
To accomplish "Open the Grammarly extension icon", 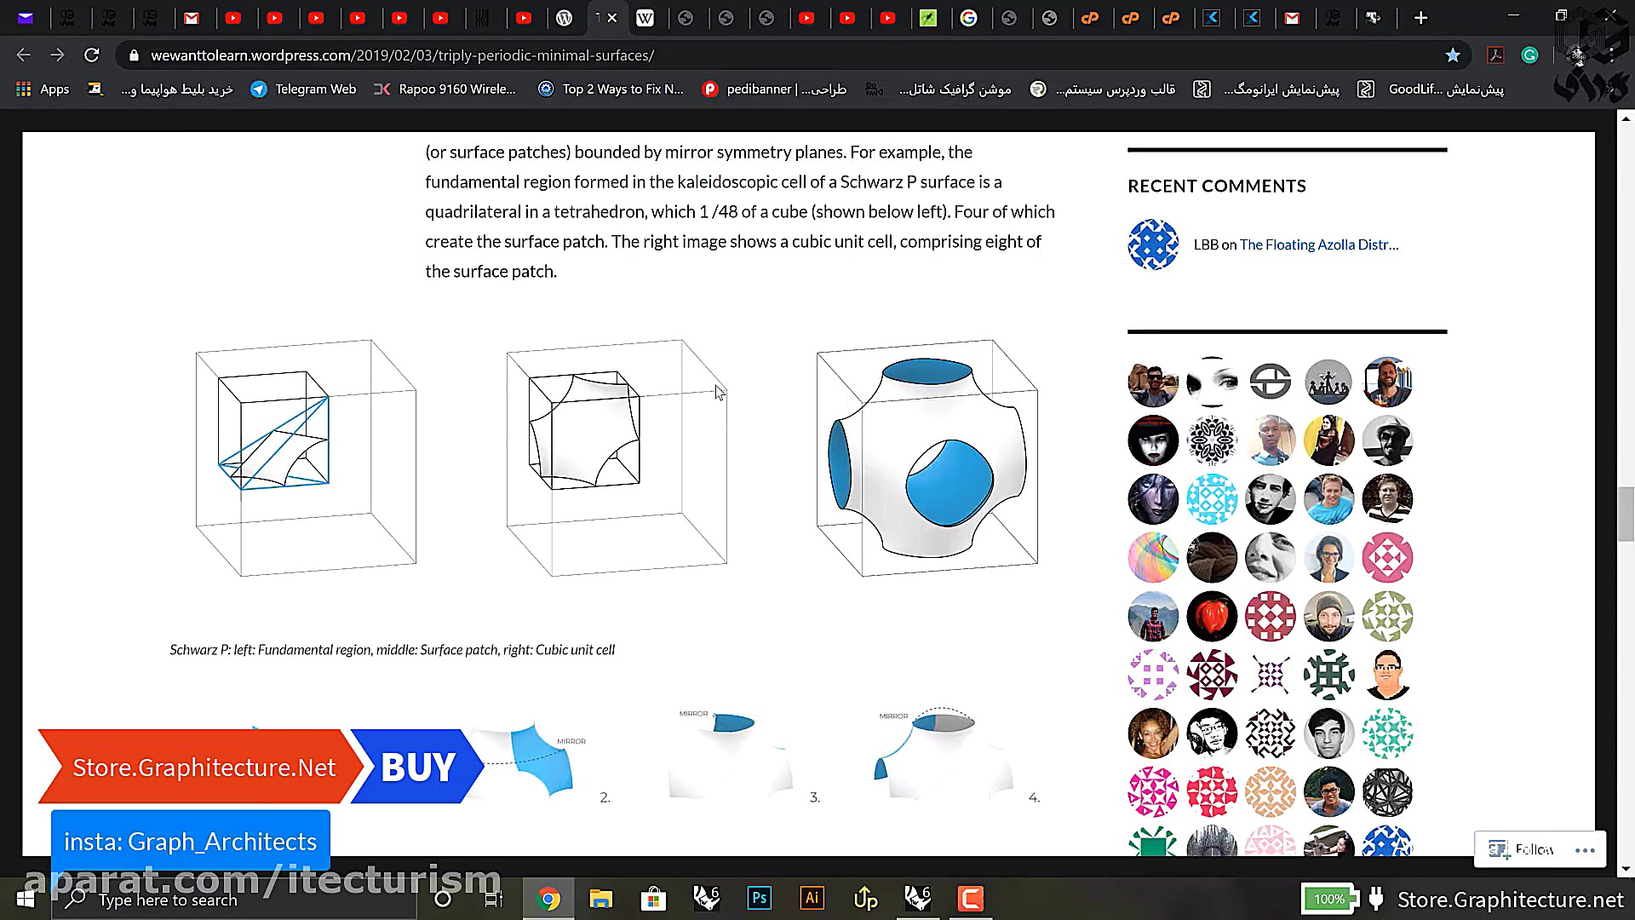I will (x=1530, y=55).
